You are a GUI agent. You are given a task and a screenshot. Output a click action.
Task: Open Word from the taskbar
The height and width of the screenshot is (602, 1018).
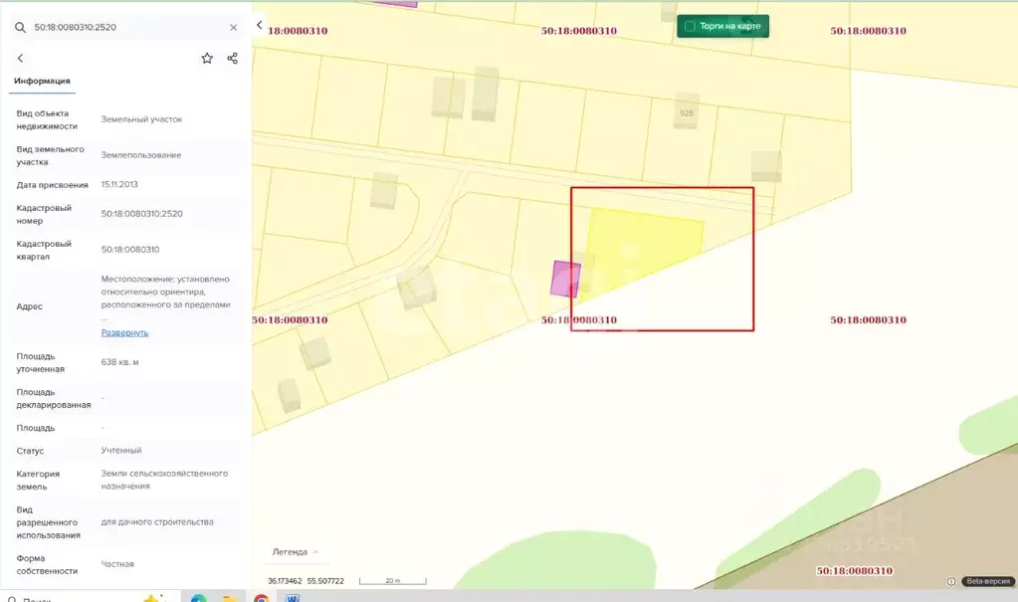click(x=293, y=598)
